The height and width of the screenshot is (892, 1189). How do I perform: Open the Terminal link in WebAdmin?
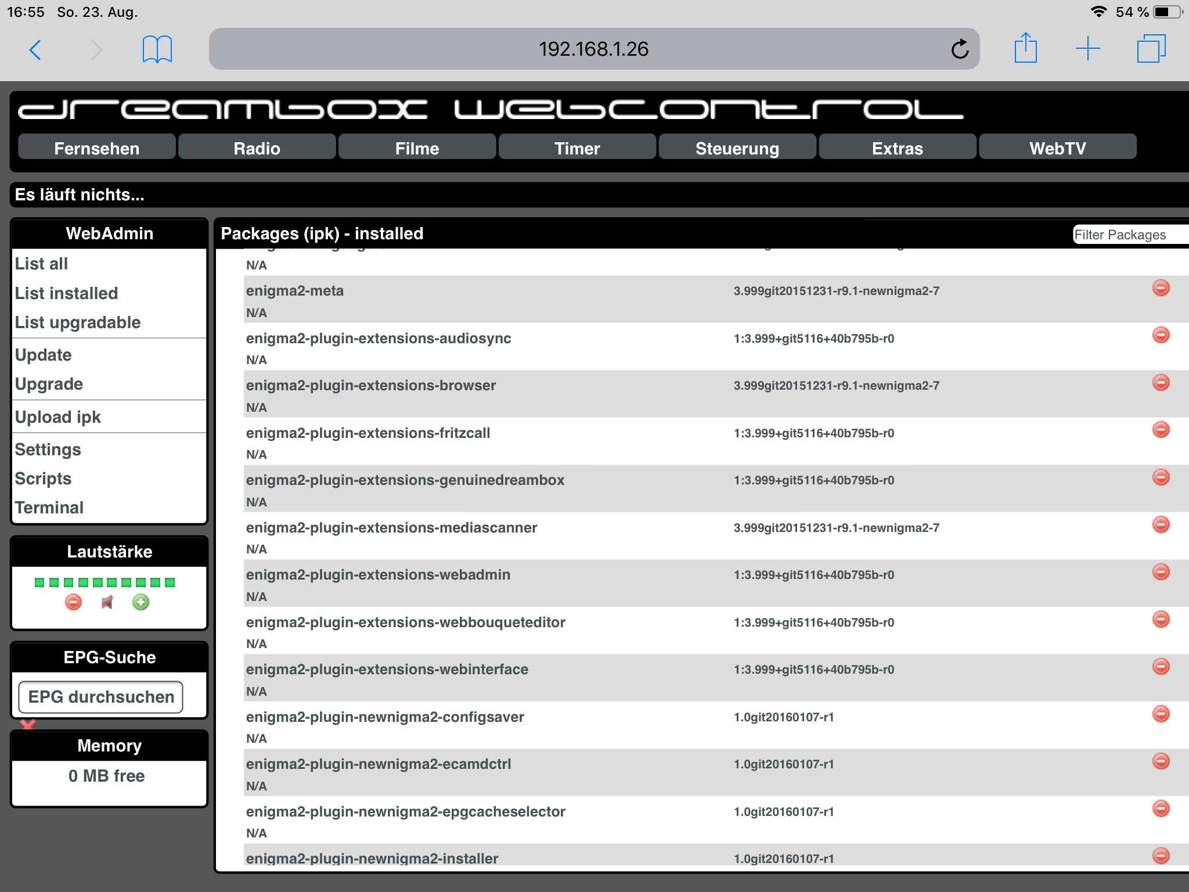pyautogui.click(x=49, y=508)
